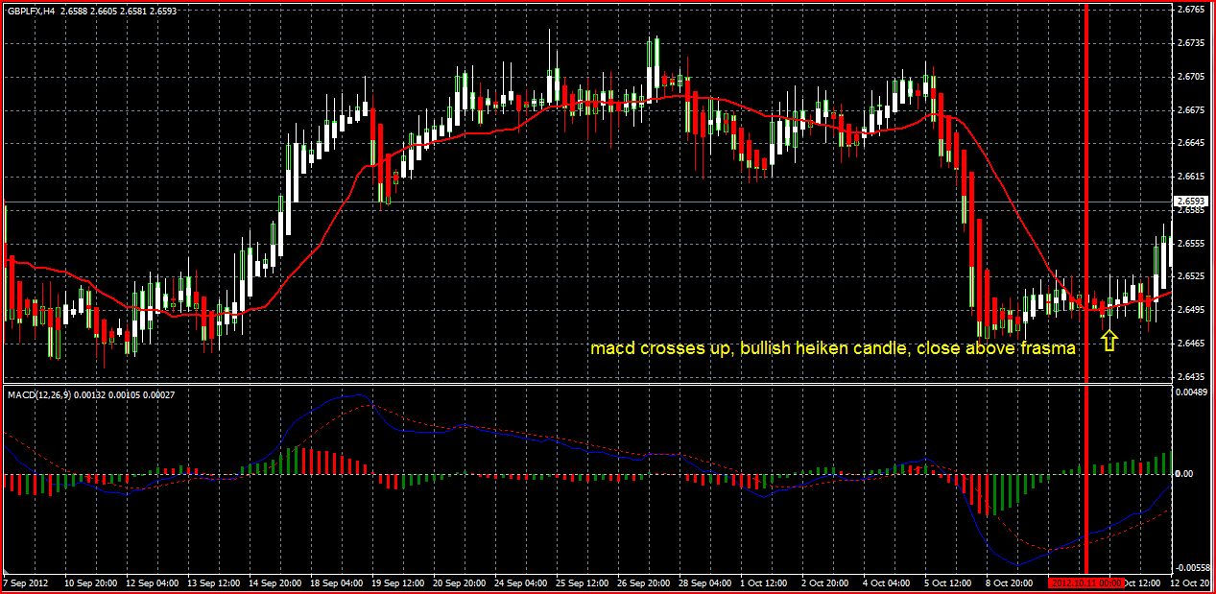
Task: Click the 10 Sep 20:00 time label
Action: tap(90, 582)
